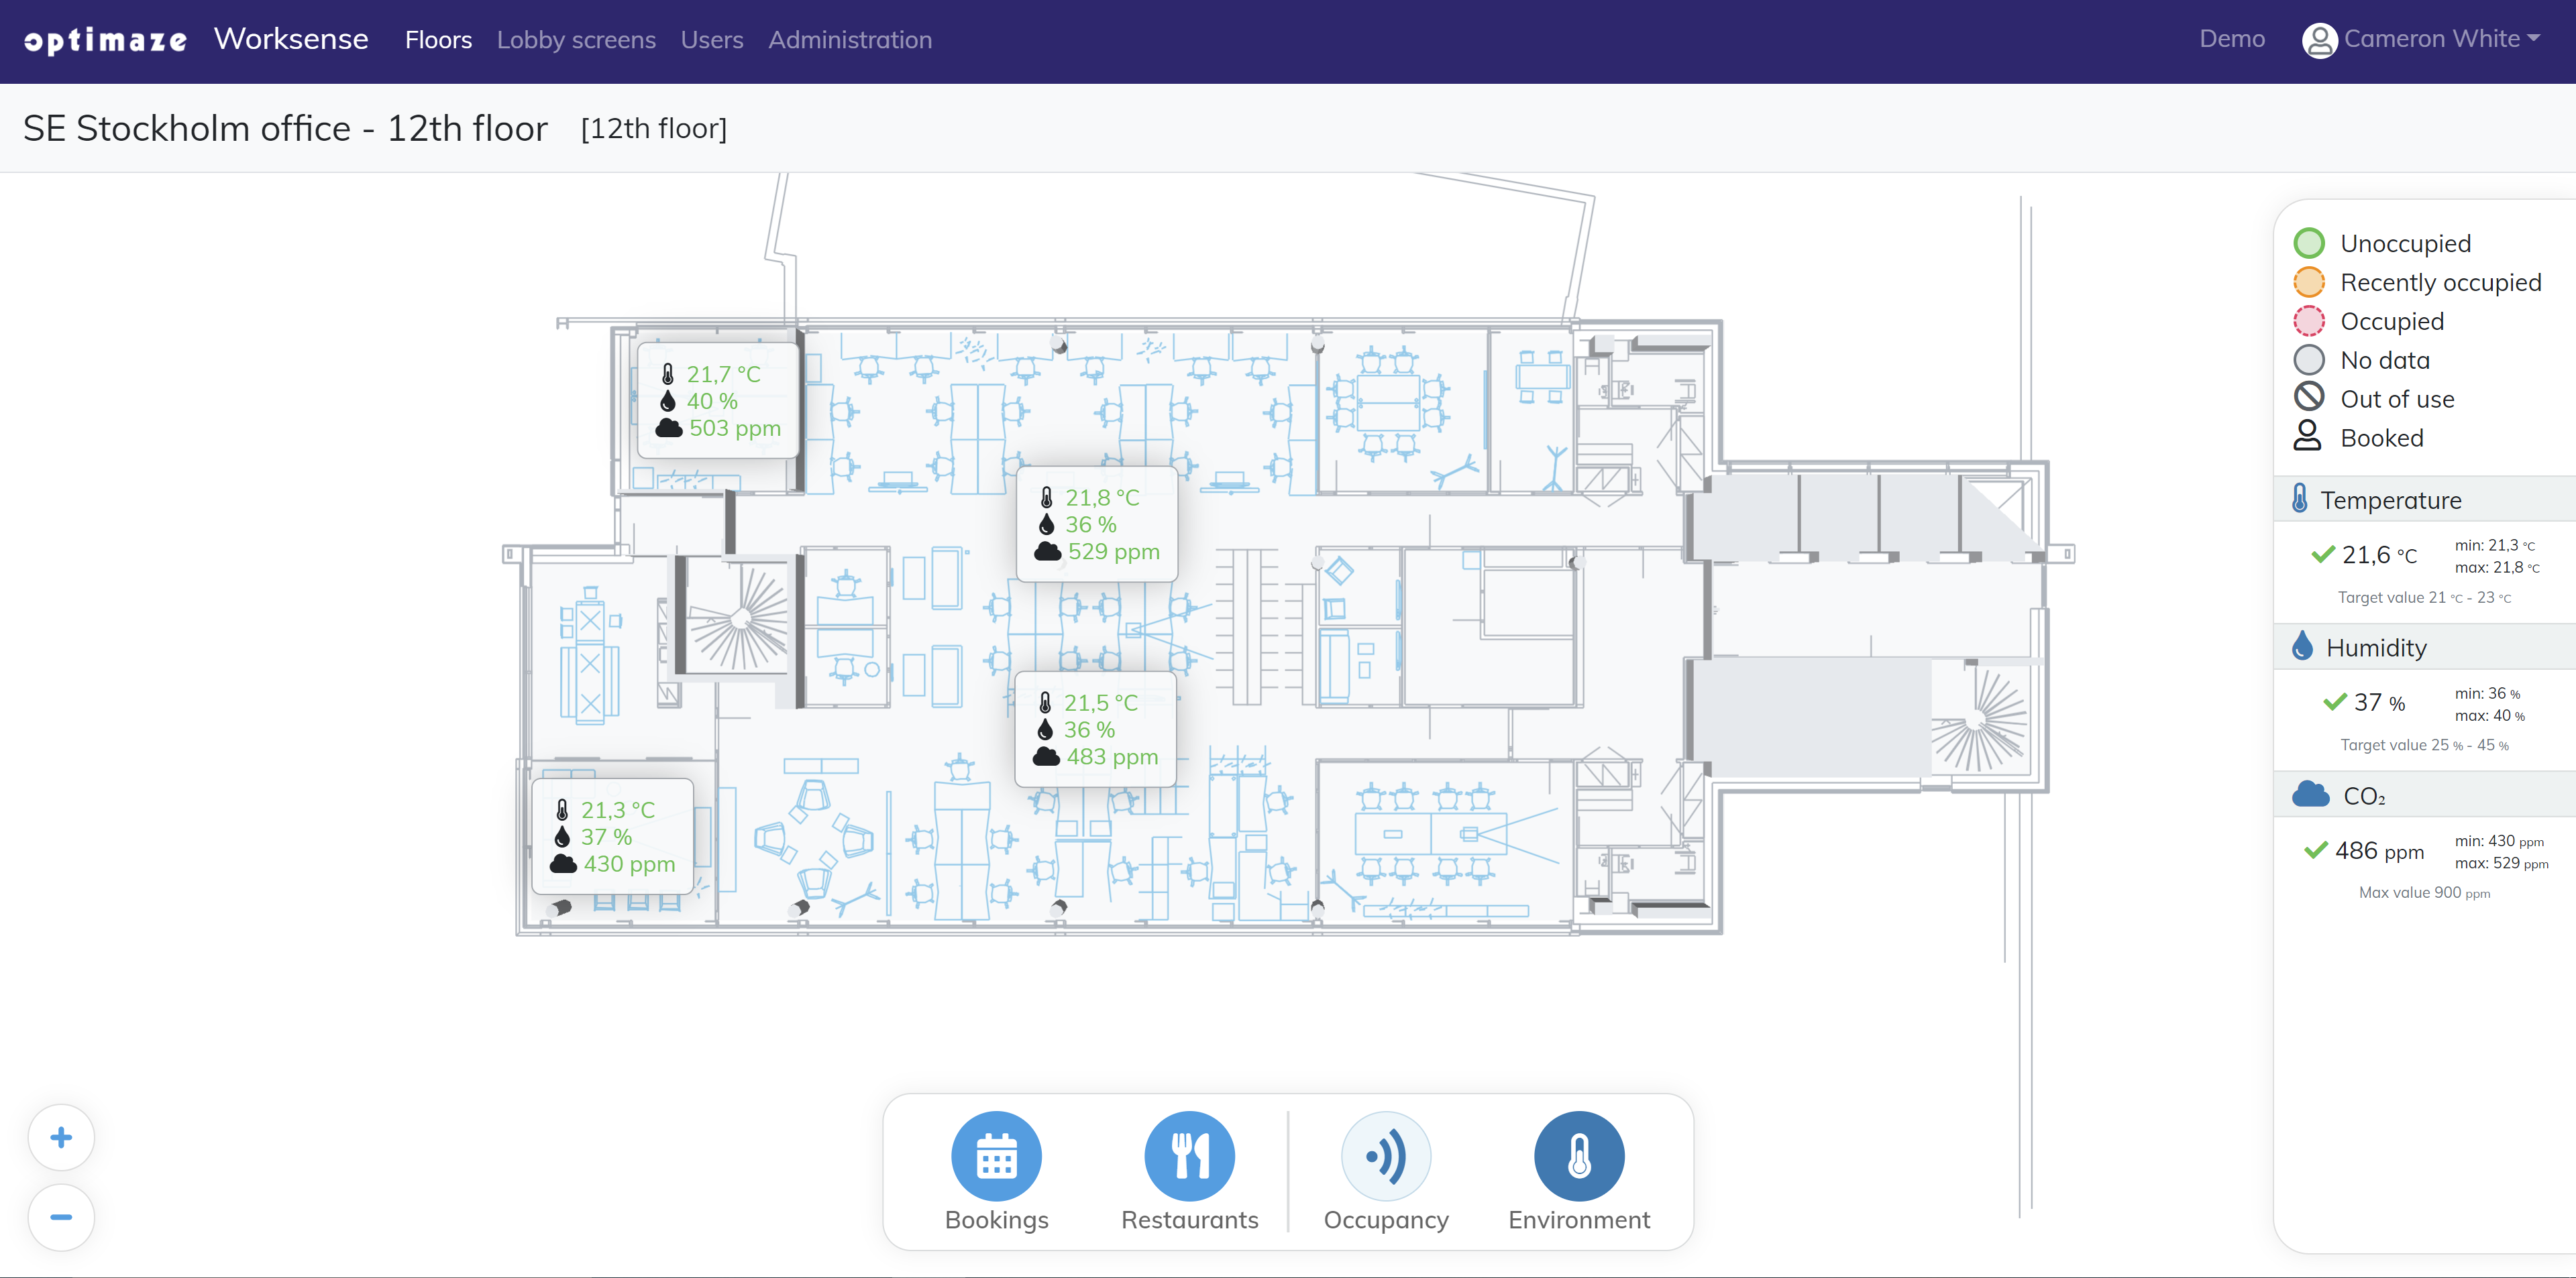Open the Floors menu
Image resolution: width=2576 pixels, height=1278 pixels.
coord(438,40)
